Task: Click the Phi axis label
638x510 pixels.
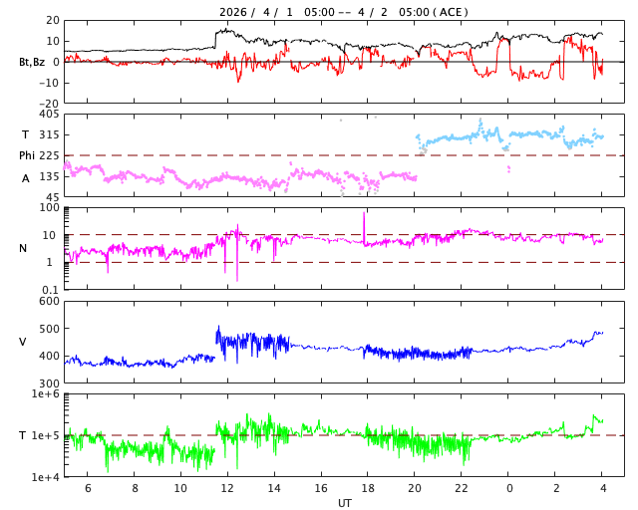Action: point(28,155)
